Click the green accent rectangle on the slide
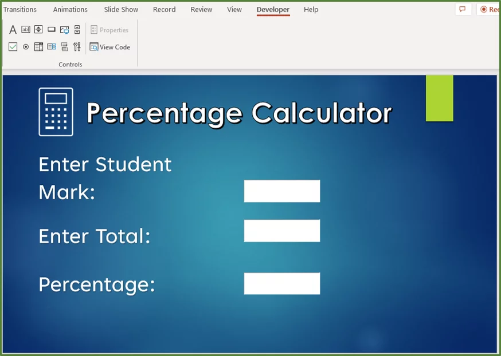The width and height of the screenshot is (501, 356). tap(439, 98)
